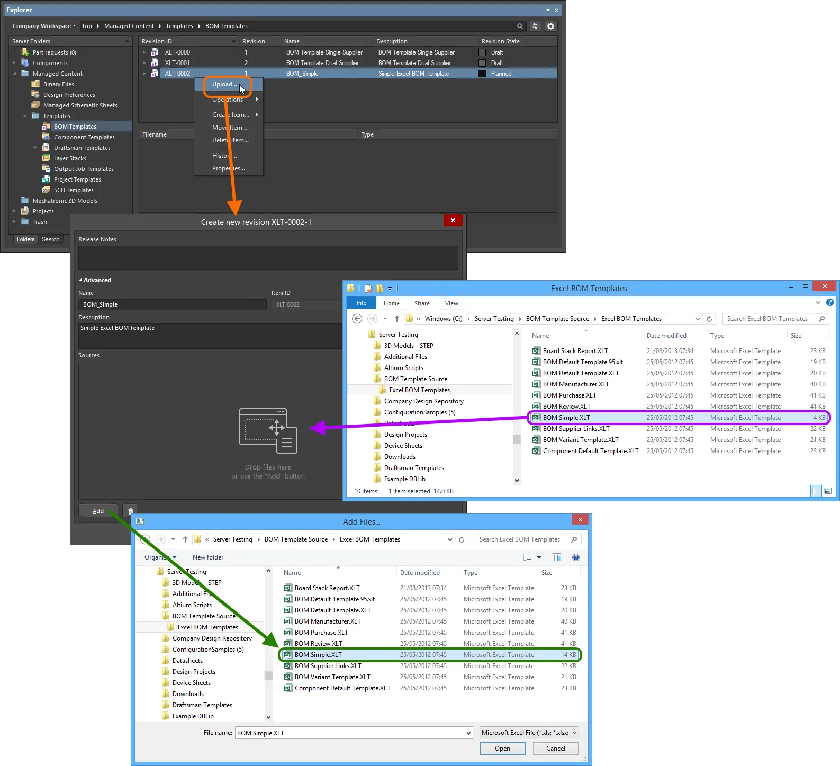
Task: Click the item icon beside XLT-0001
Action: pyautogui.click(x=155, y=63)
